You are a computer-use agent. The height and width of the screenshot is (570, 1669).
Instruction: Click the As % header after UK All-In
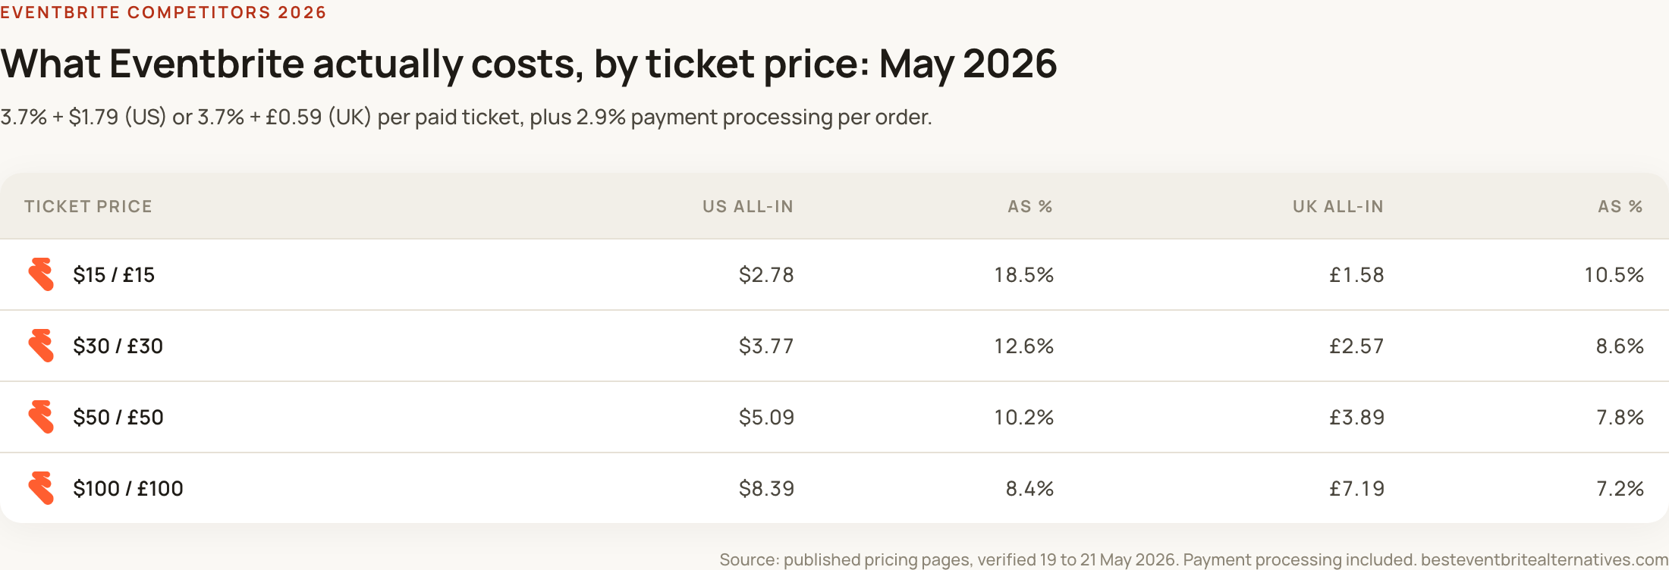point(1620,206)
